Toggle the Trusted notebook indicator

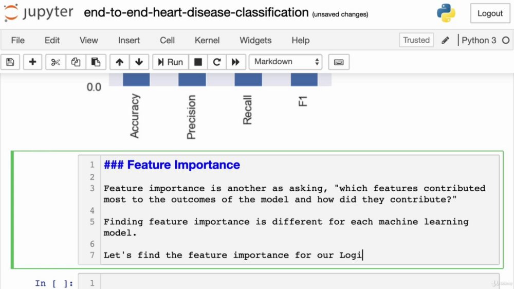(x=416, y=40)
